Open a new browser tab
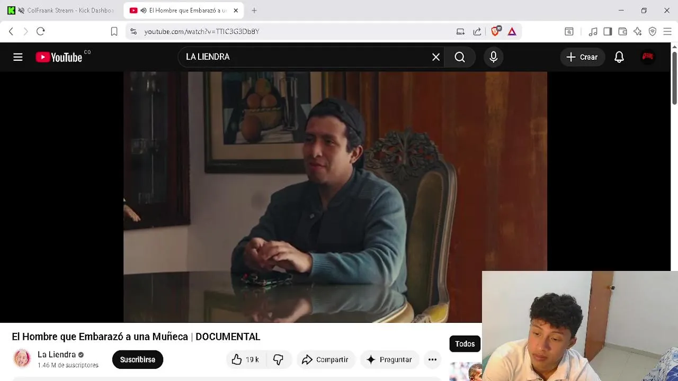Screen dimensions: 678x381 point(254,11)
